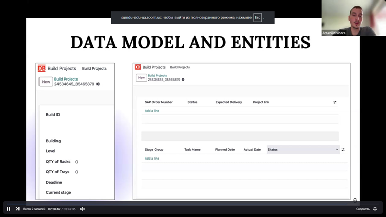
Task: Sort by SAP Order Number column
Action: [159, 102]
